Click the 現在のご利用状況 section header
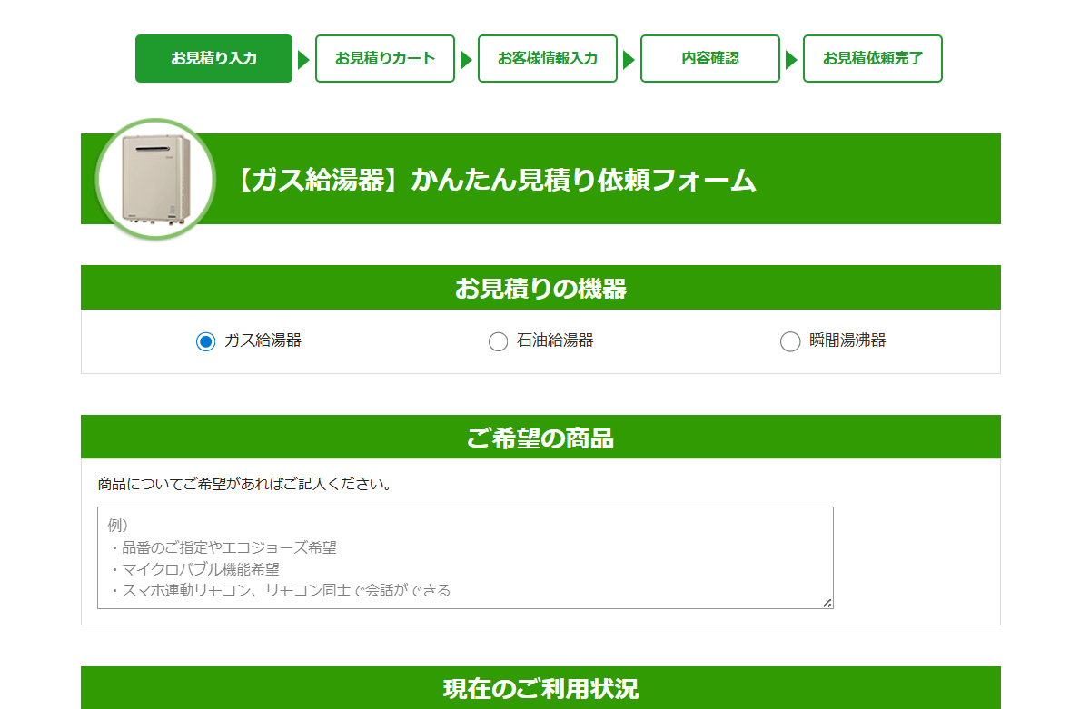The height and width of the screenshot is (709, 1070). coord(540,688)
